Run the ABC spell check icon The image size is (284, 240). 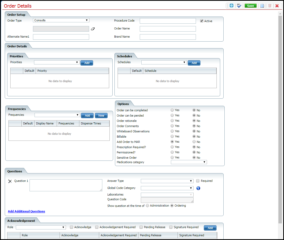click(239, 6)
